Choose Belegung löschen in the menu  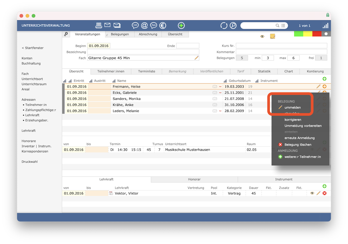tap(298, 145)
